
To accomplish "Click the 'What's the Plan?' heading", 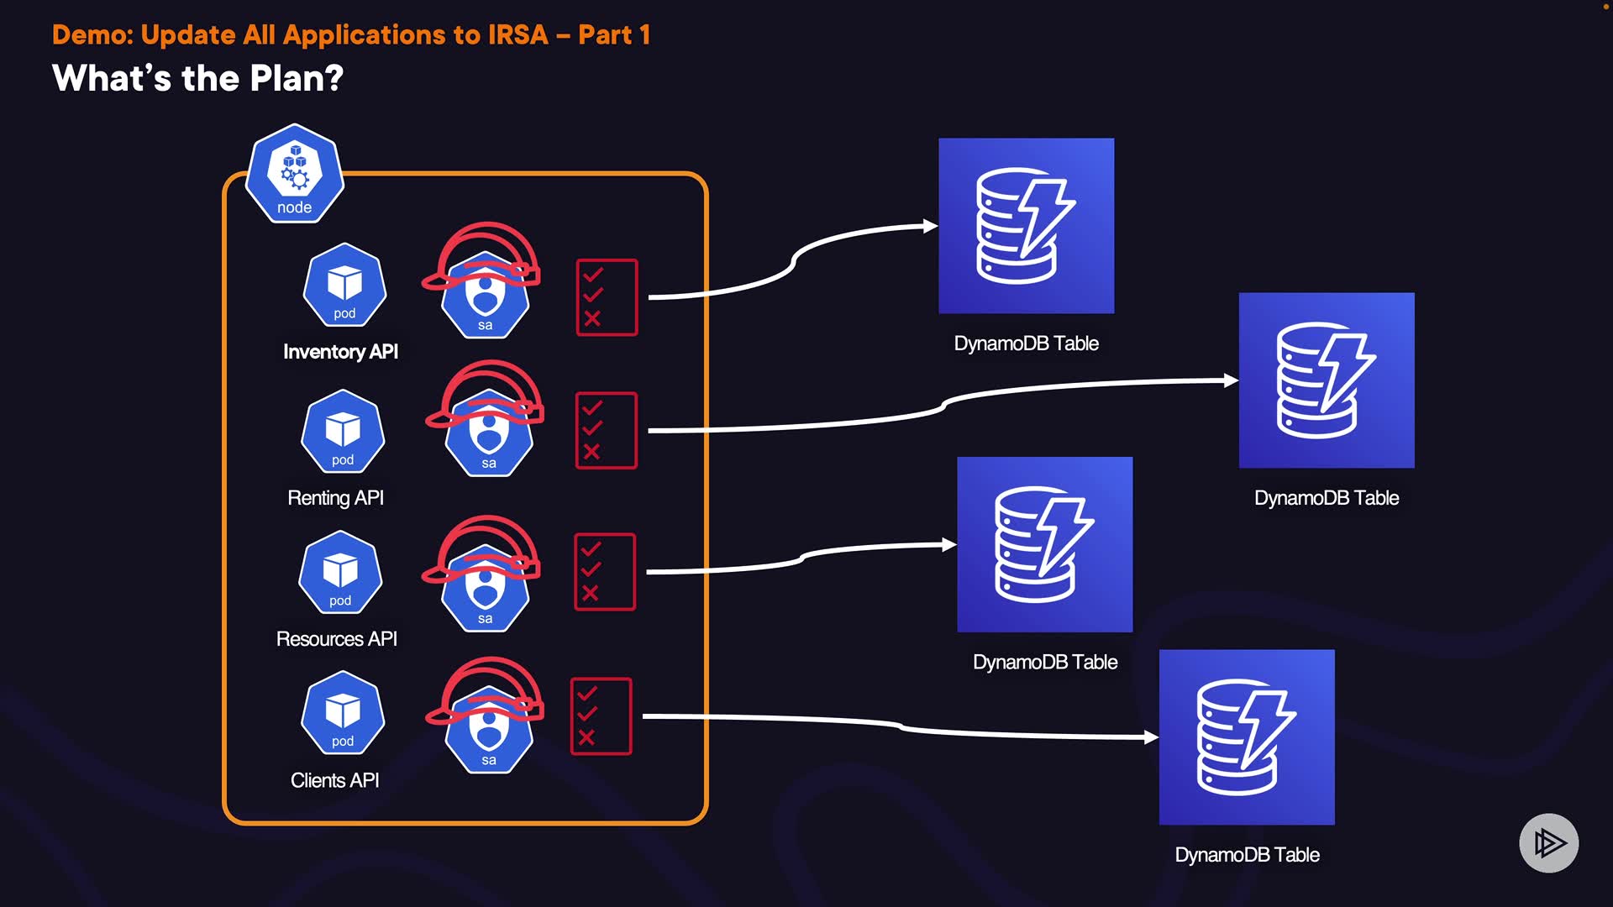I will pyautogui.click(x=197, y=78).
